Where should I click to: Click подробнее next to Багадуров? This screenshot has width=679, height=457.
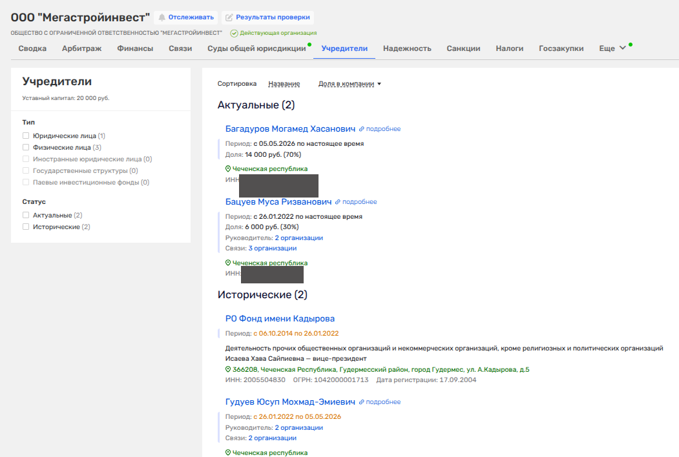pos(383,129)
